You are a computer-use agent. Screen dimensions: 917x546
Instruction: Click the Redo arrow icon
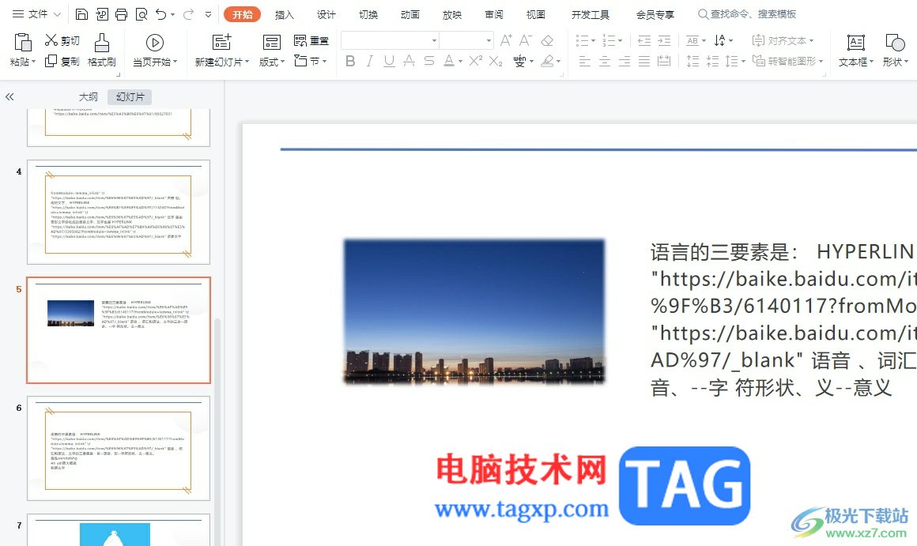coord(188,14)
